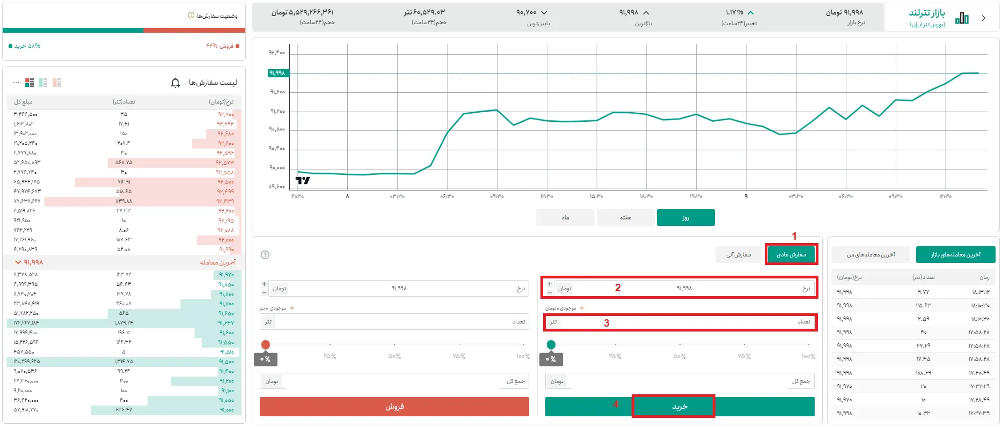Select the combined buy-sell list view icon
The height and width of the screenshot is (427, 1002).
click(x=30, y=83)
